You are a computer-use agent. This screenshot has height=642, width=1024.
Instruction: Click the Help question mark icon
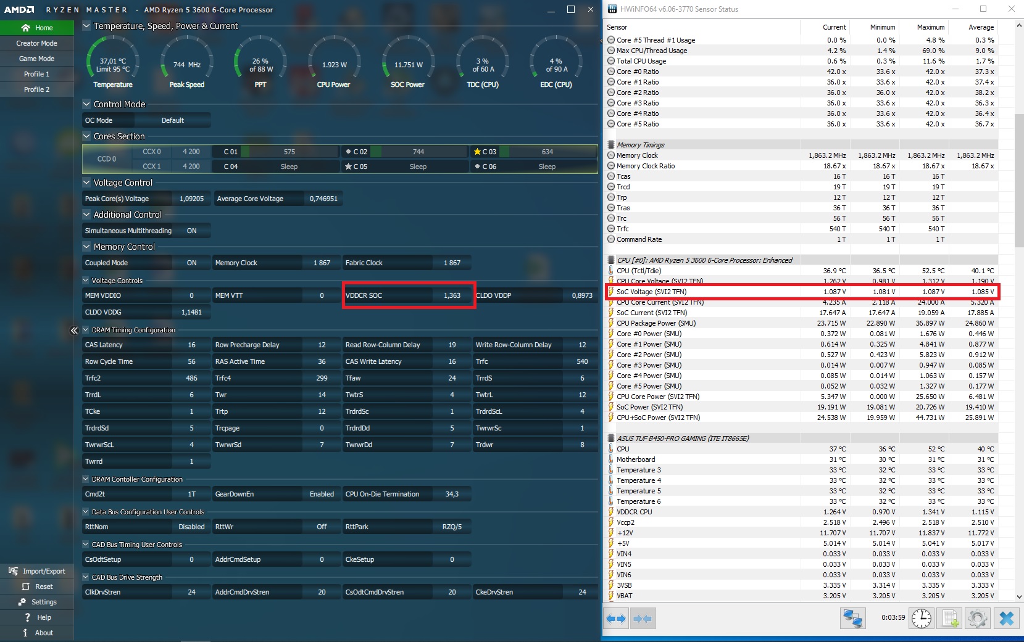click(x=27, y=617)
